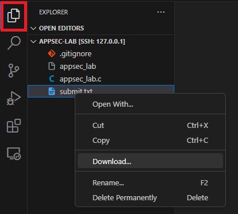
Task: Collapse the OPEN EDITORS section chevron
Action: [33, 28]
